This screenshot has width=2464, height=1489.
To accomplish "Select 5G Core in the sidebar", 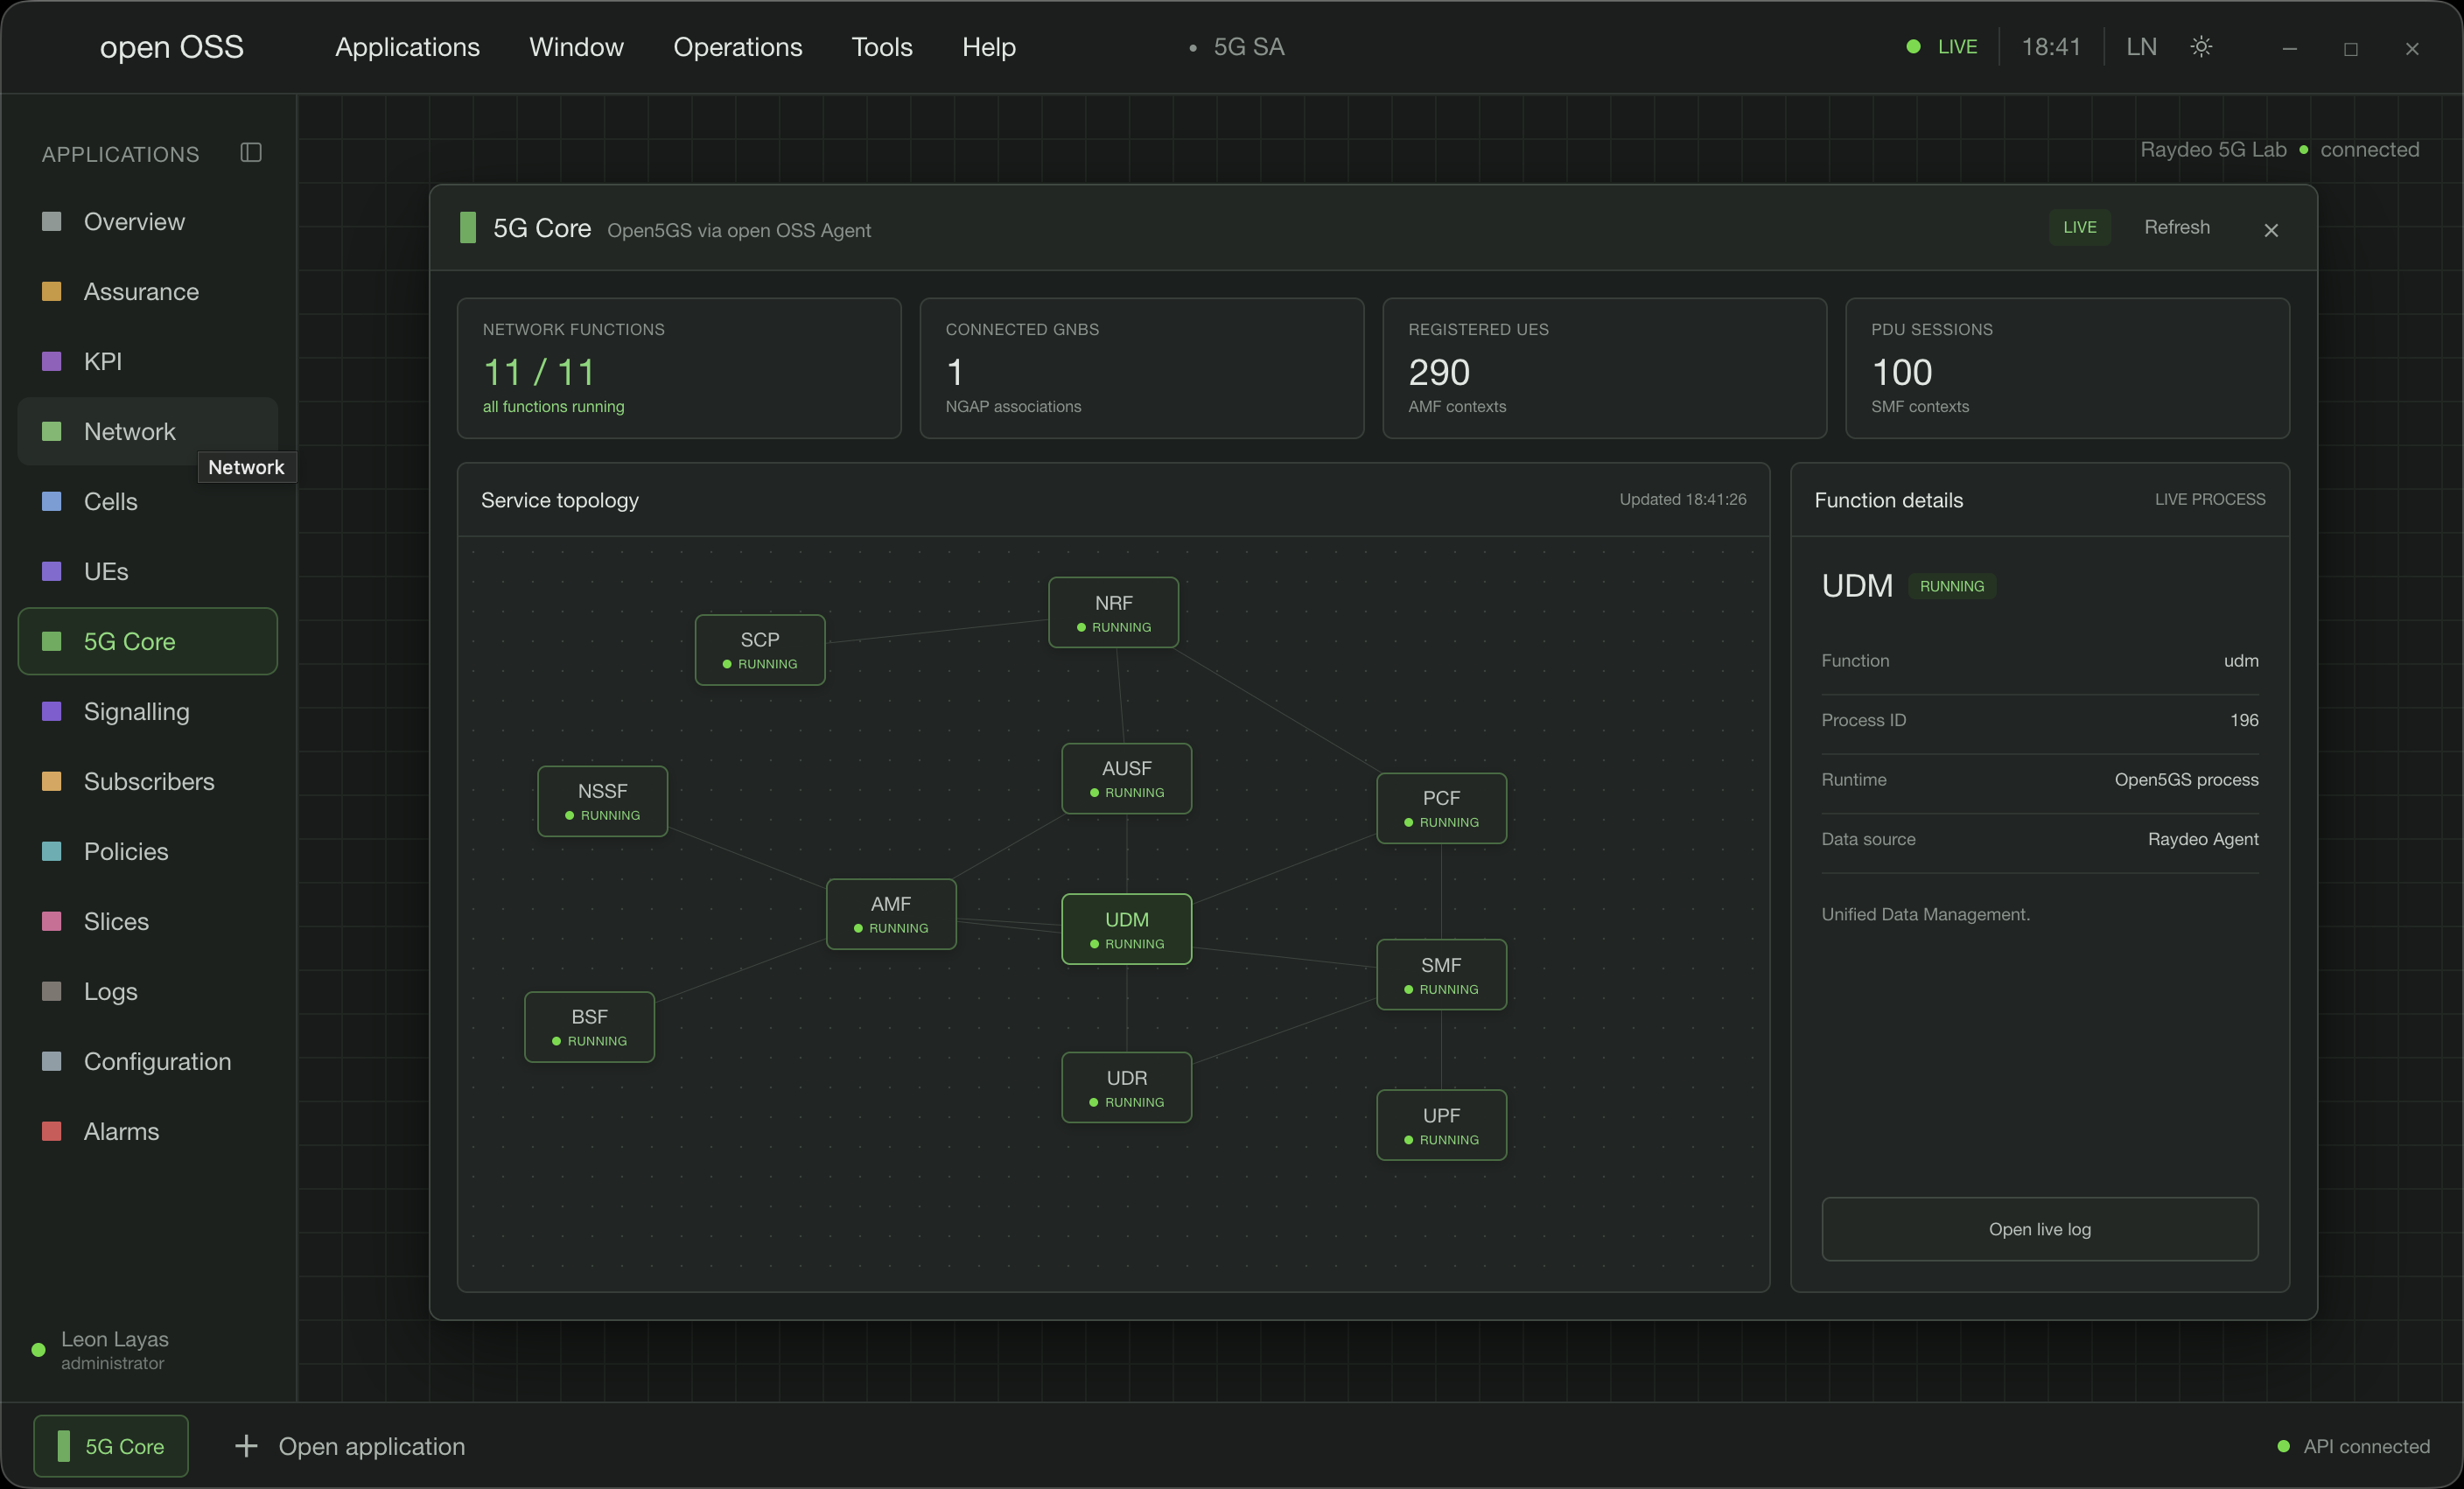I will tap(148, 641).
